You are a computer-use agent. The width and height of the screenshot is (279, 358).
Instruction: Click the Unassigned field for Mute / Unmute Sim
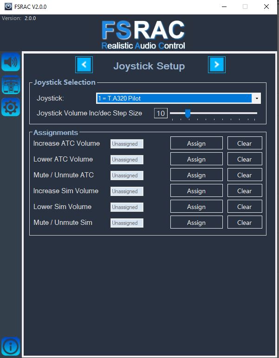point(127,223)
